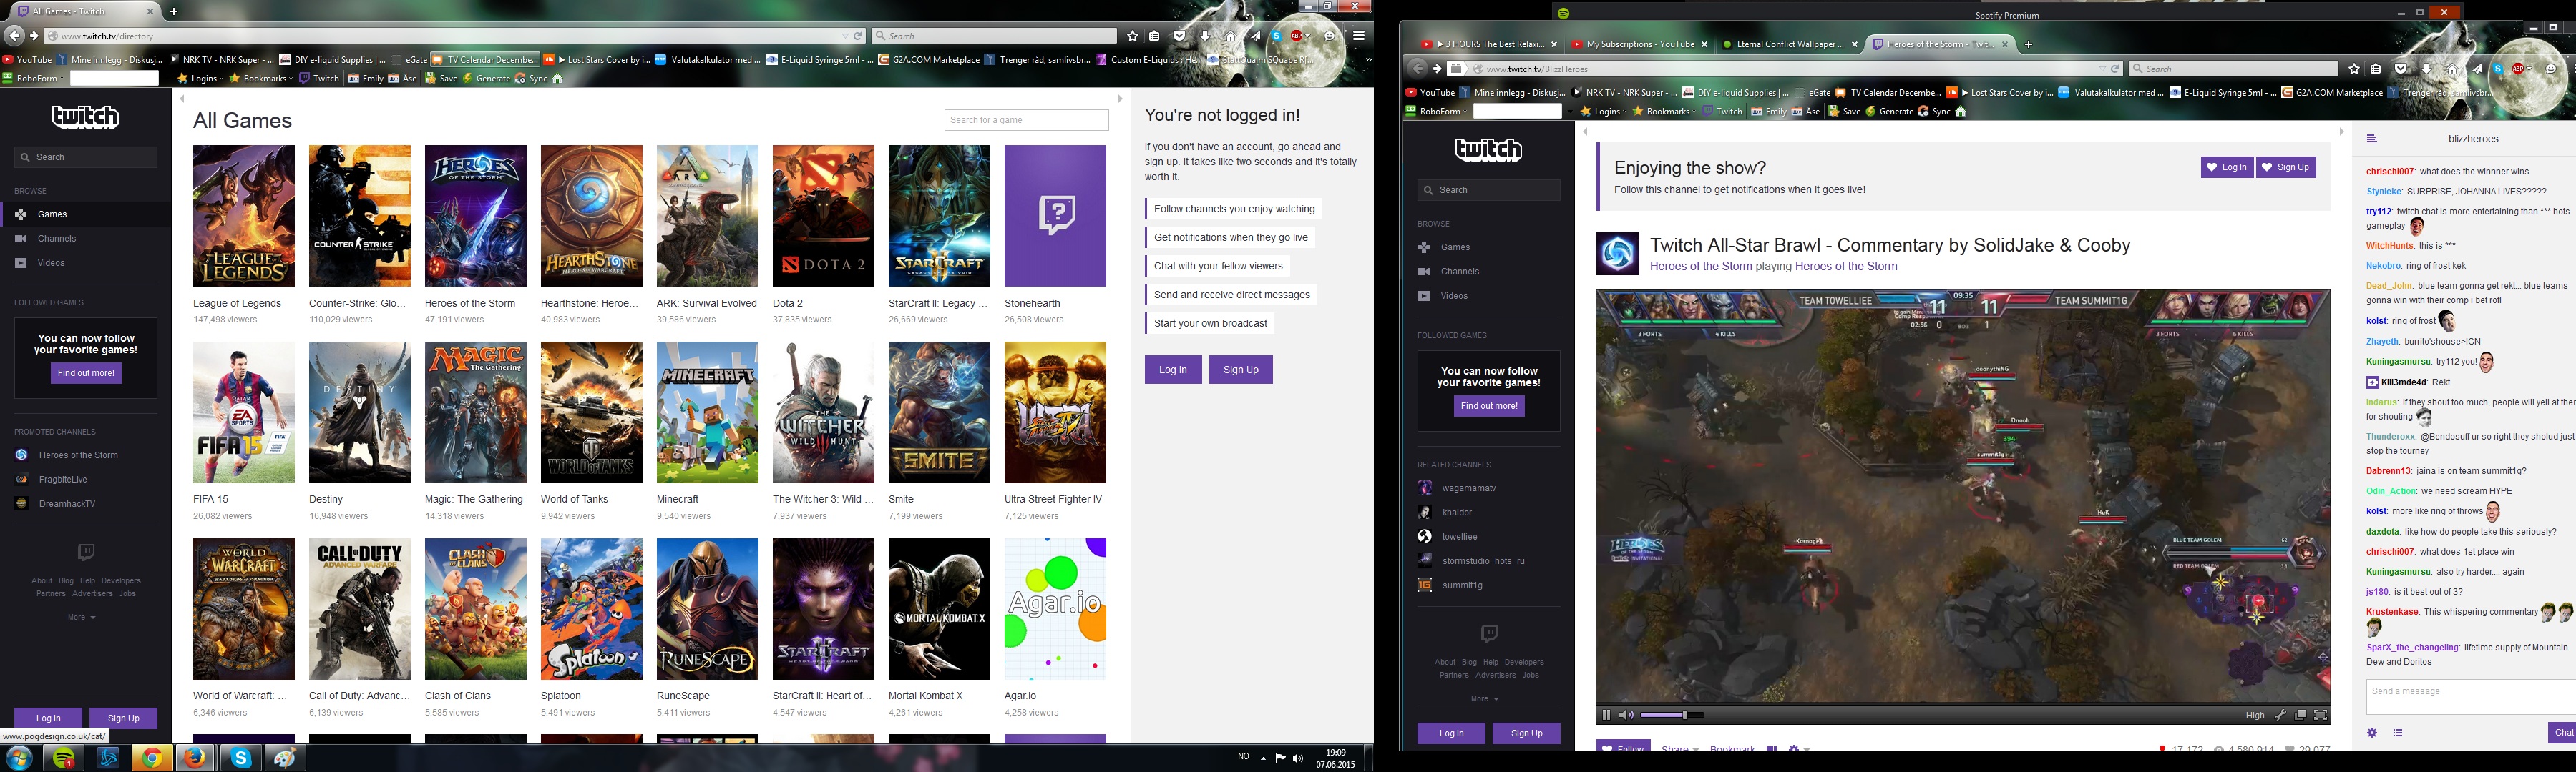Toggle fullscreen on the video player
The height and width of the screenshot is (772, 2576).
[2321, 715]
